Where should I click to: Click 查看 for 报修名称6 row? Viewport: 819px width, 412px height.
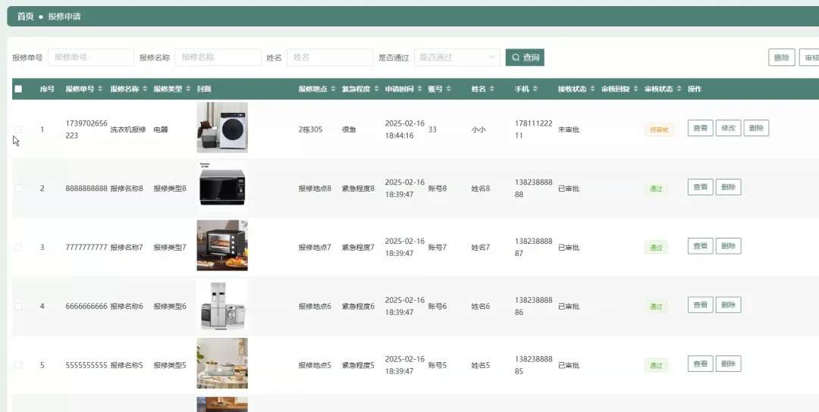(701, 304)
